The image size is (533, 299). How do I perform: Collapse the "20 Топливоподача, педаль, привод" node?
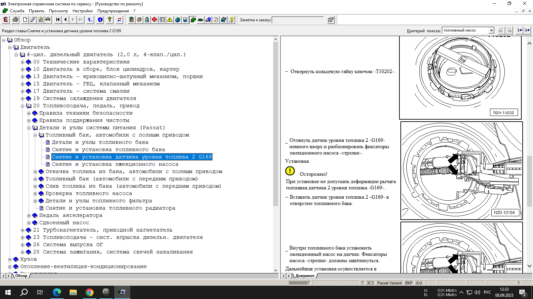click(23, 106)
